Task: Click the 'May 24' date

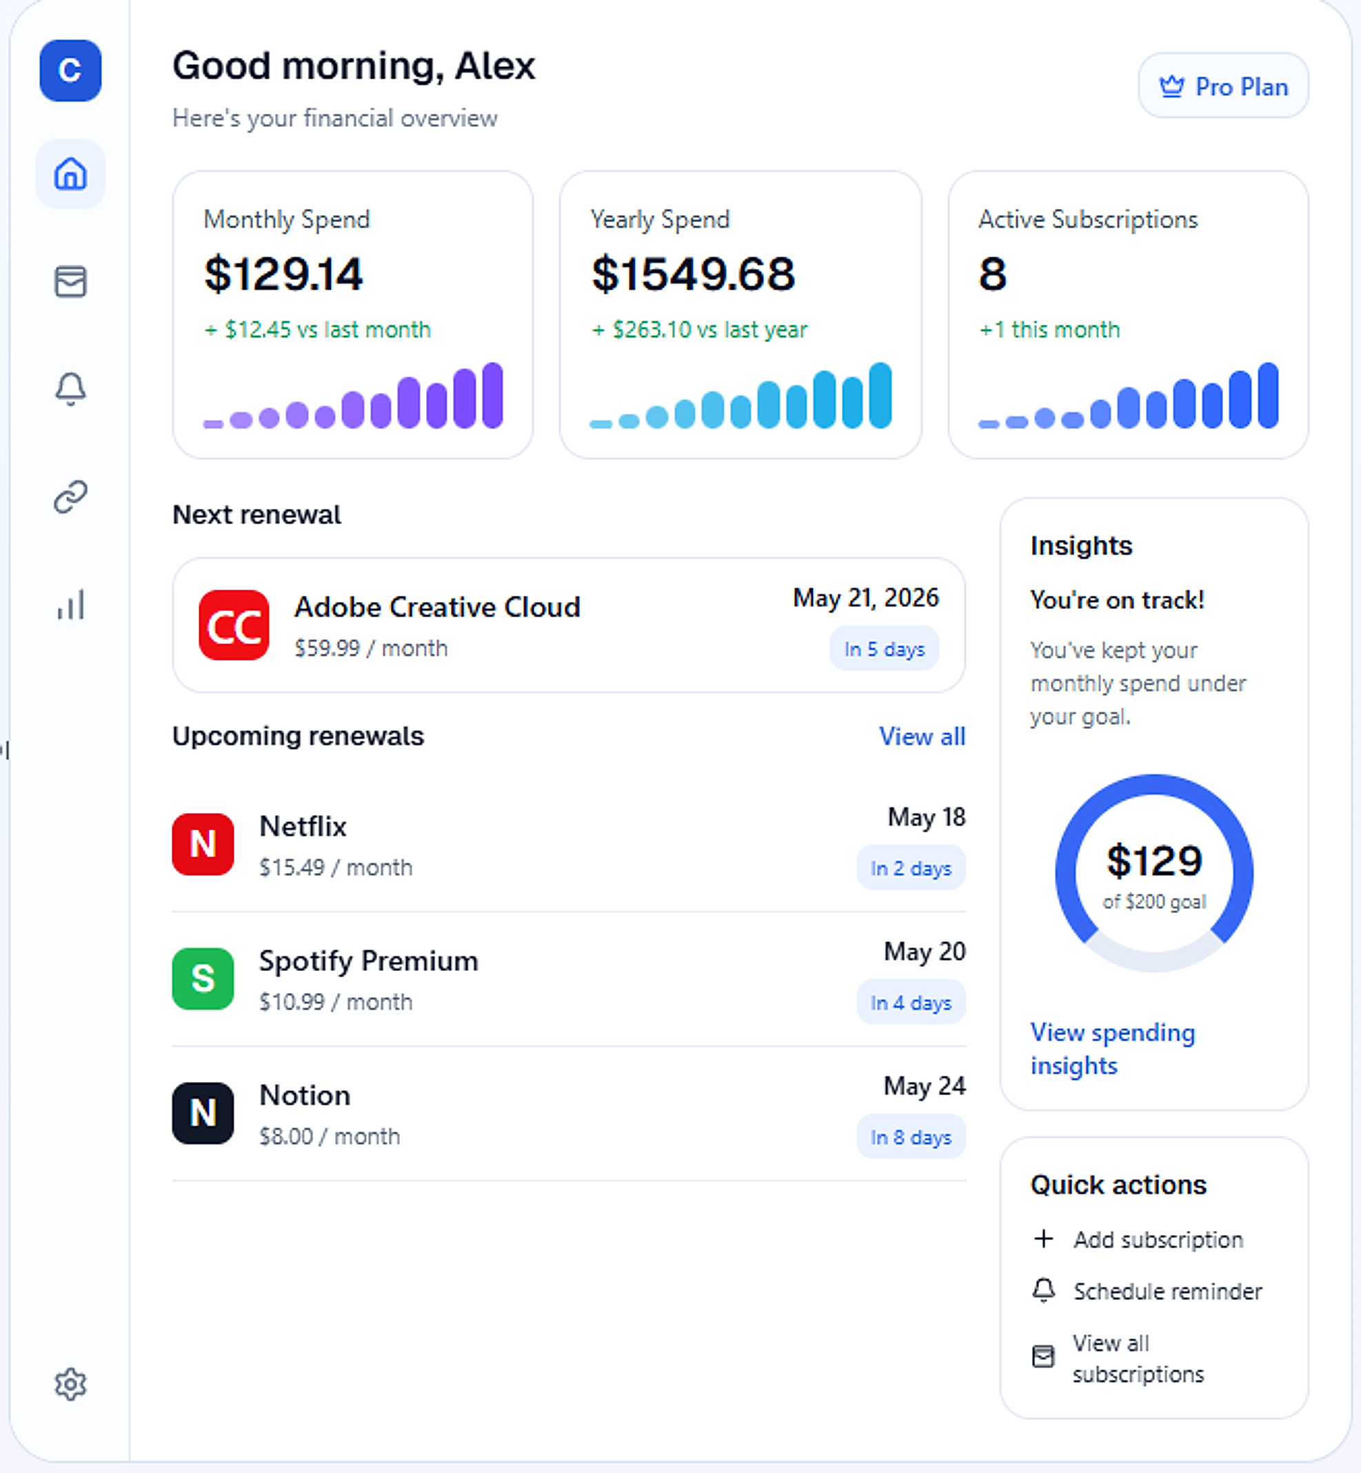Action: [925, 1086]
